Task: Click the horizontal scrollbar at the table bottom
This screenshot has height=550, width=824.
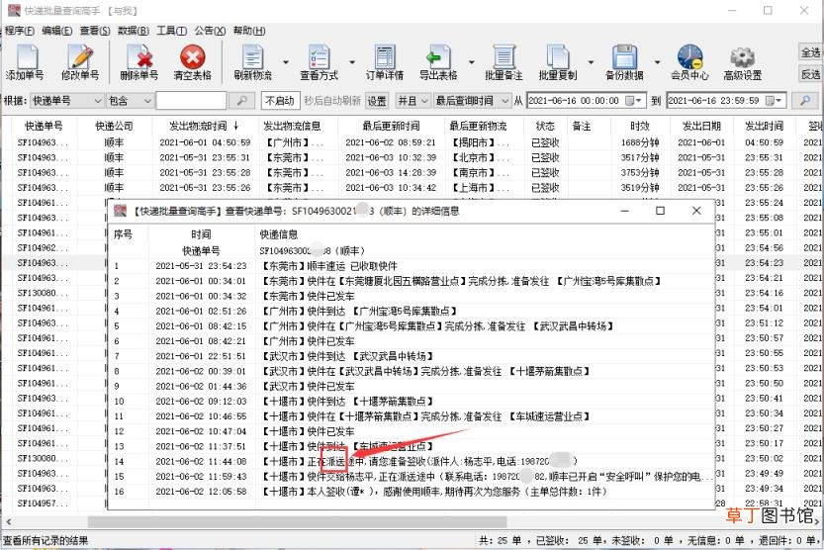Action: click(297, 521)
